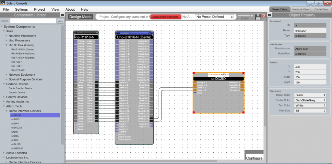Select the Project View tab
Viewport: 332px width, 164px height.
click(x=280, y=9)
